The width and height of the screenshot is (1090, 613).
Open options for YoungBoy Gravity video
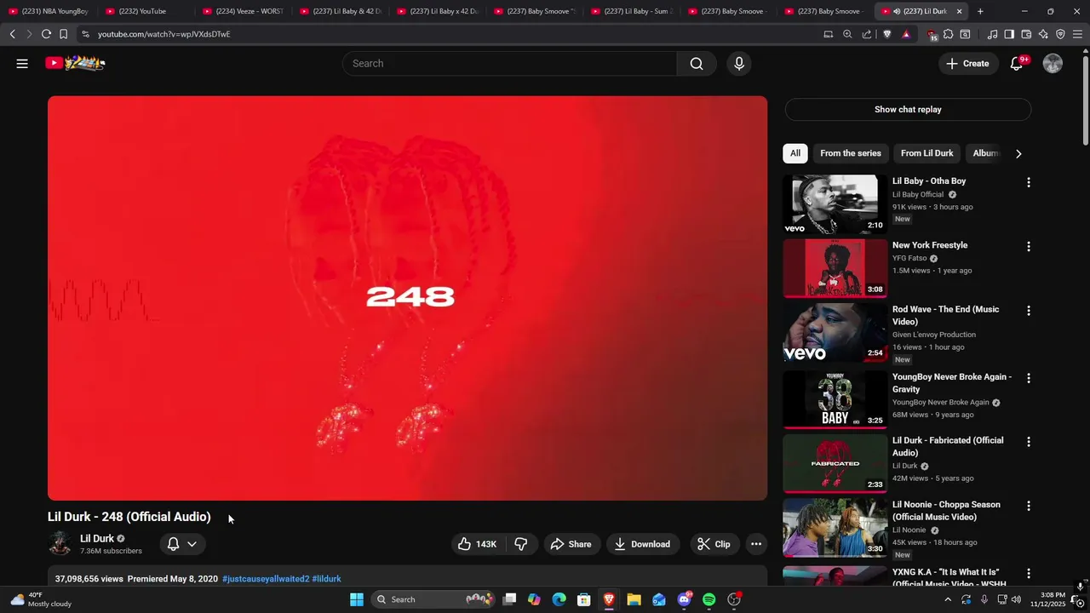[x=1028, y=378]
